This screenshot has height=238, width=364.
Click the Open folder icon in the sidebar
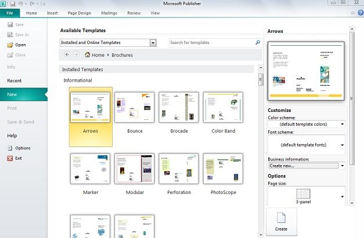point(10,45)
